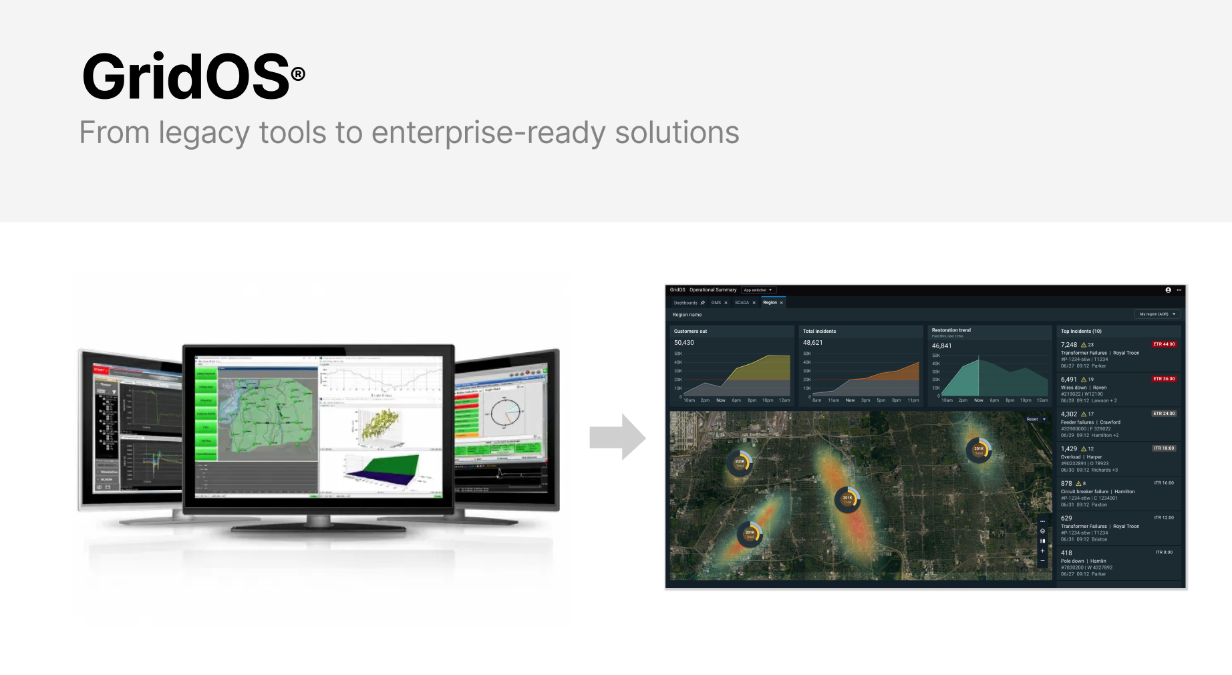Click the Customers out card title
1232x675 pixels.
tap(690, 331)
